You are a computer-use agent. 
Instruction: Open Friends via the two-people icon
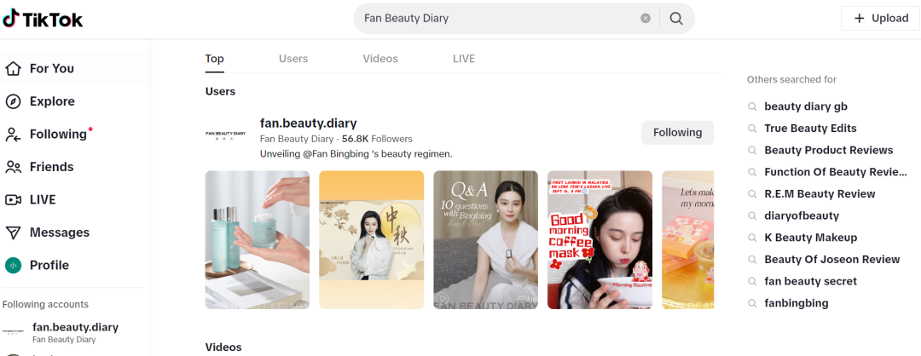pyautogui.click(x=13, y=167)
